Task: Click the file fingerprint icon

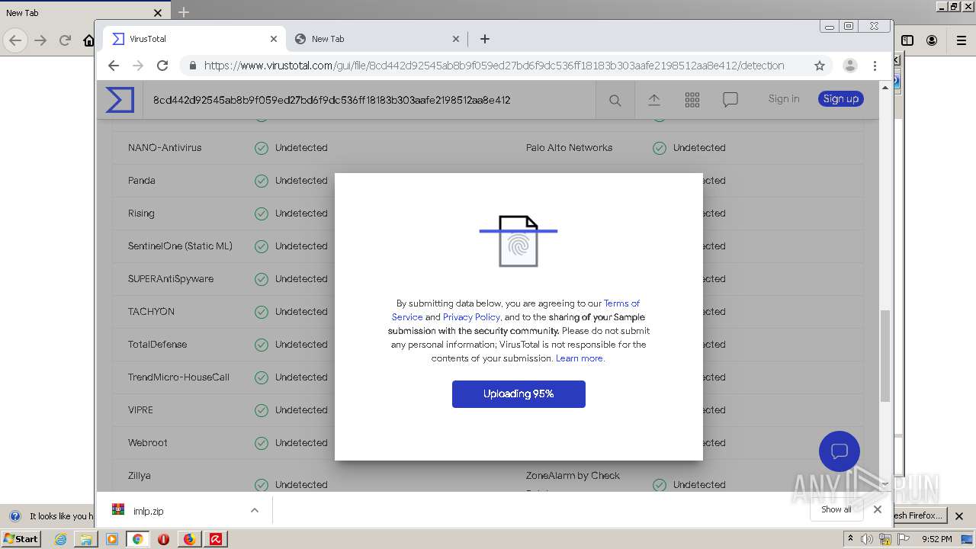Action: tap(518, 241)
